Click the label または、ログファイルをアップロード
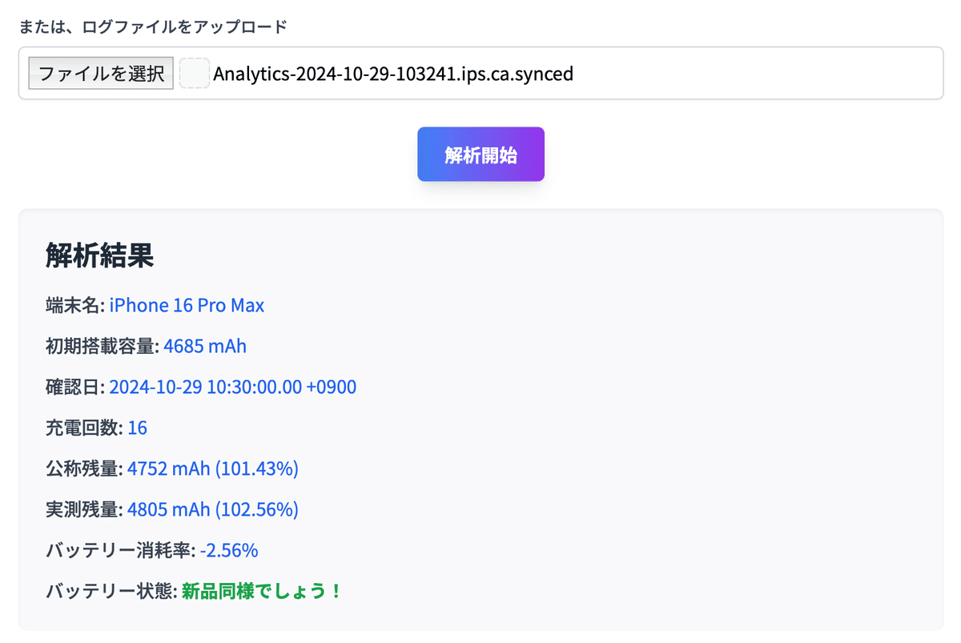 (x=153, y=26)
